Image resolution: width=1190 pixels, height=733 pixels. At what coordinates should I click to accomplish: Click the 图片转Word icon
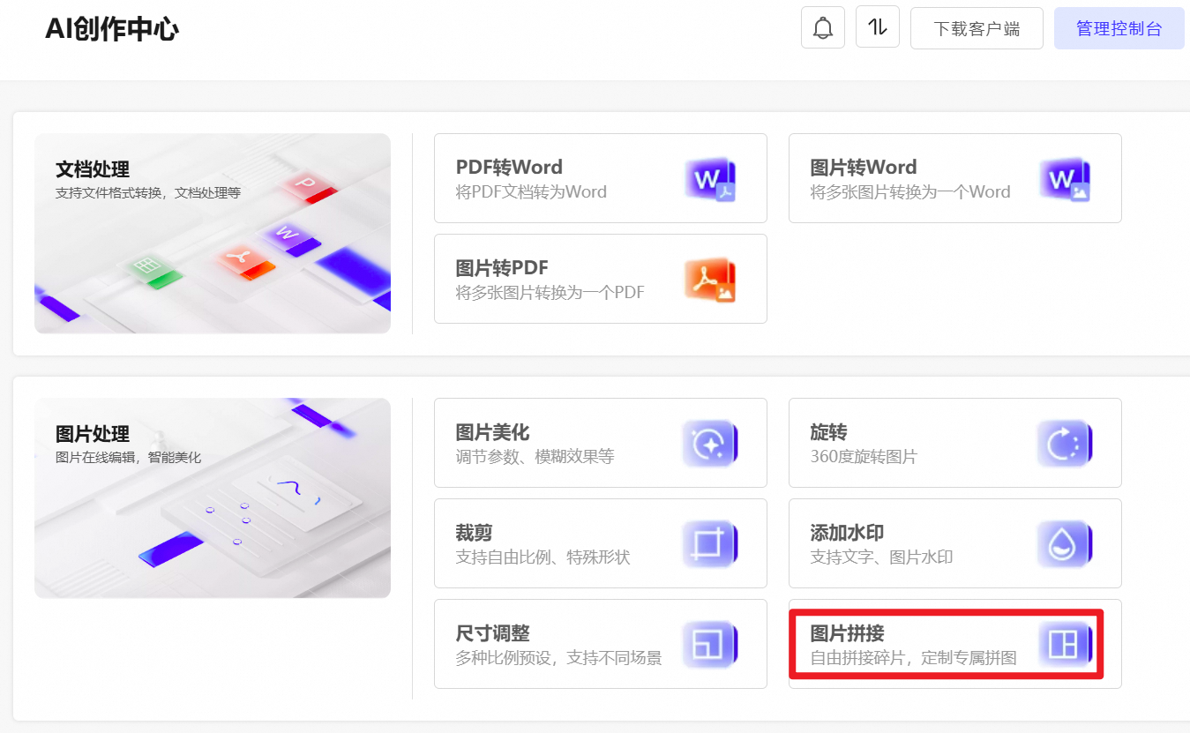(1065, 179)
